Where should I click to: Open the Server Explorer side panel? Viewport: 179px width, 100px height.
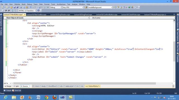coord(1,20)
